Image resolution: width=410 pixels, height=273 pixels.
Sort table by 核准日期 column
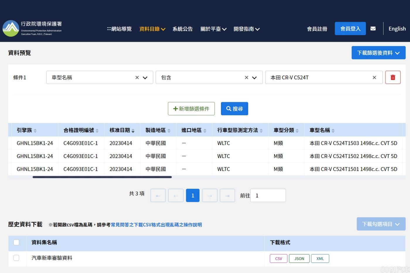click(133, 131)
